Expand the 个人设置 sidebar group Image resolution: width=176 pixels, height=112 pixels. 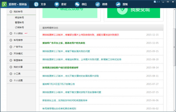click(21, 80)
